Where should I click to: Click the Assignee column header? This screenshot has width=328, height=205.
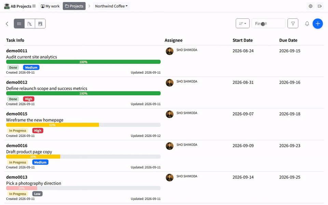coord(174,40)
